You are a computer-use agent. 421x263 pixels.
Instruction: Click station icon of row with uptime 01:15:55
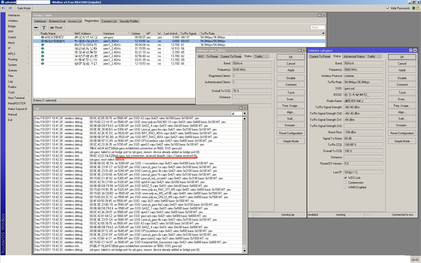click(43, 49)
